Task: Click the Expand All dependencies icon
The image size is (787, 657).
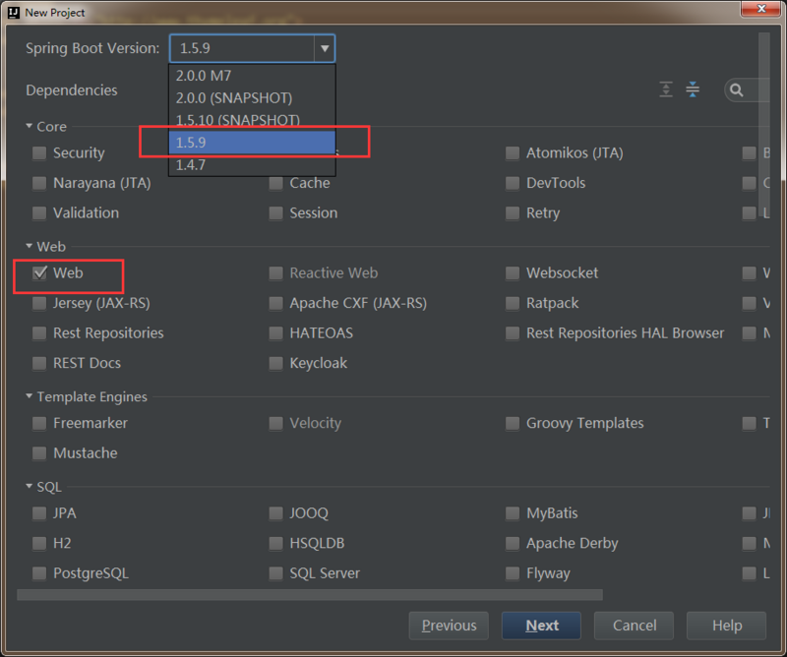Action: pyautogui.click(x=666, y=90)
